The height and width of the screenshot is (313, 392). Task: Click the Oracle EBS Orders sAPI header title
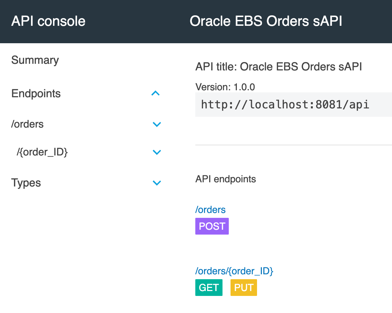(266, 21)
